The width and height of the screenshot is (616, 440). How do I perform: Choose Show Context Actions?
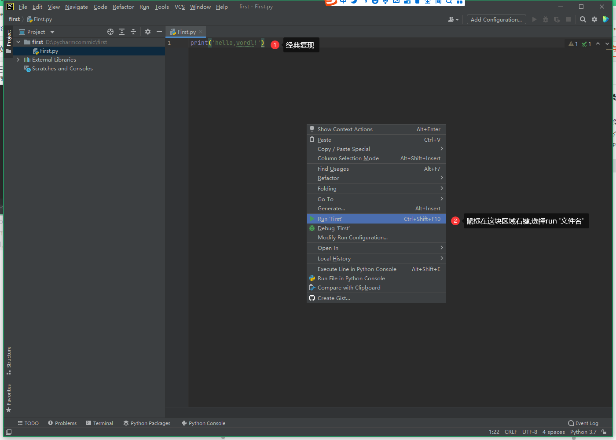click(376, 129)
